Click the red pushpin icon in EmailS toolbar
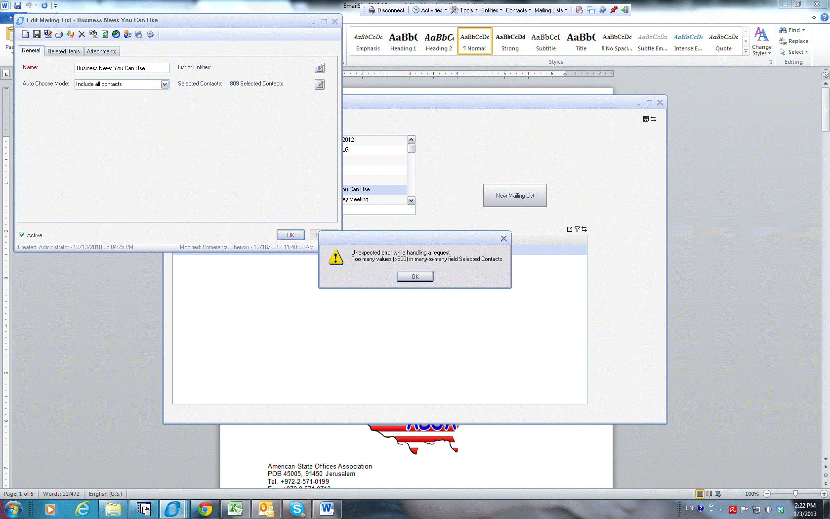This screenshot has width=830, height=519. click(x=614, y=10)
